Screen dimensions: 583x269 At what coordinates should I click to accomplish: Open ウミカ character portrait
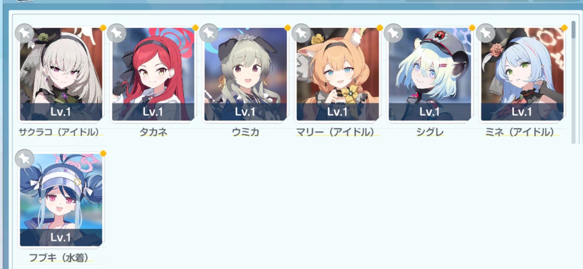(x=245, y=74)
